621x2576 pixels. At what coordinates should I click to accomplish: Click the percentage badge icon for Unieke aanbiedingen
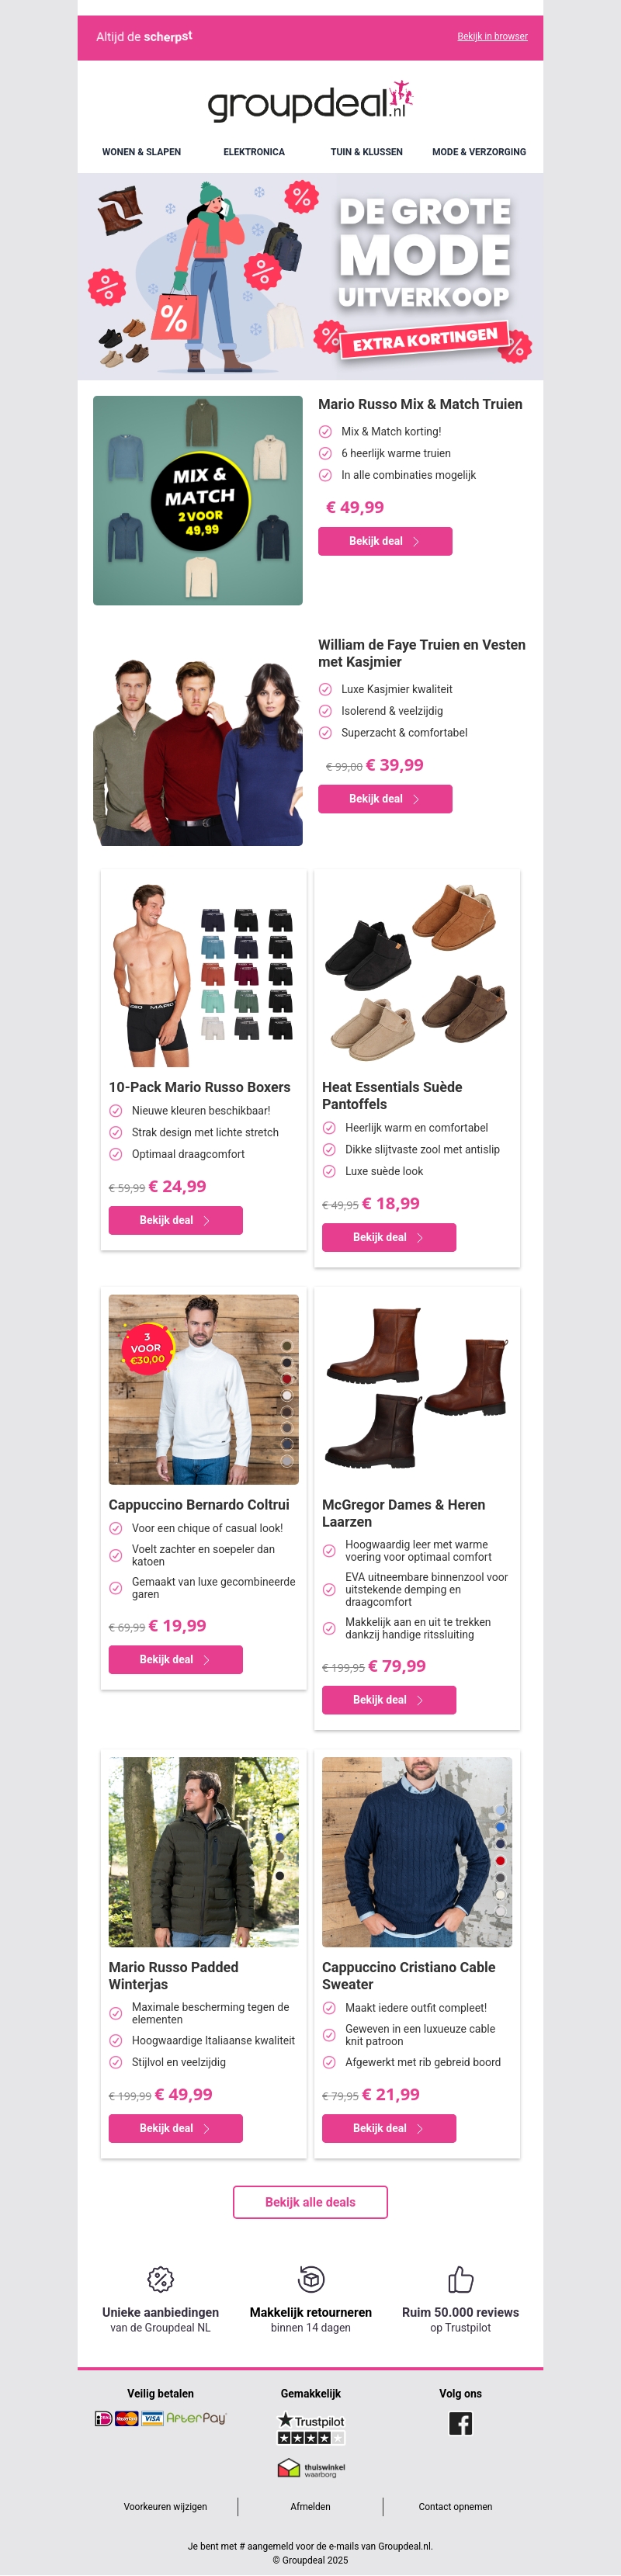[160, 2279]
